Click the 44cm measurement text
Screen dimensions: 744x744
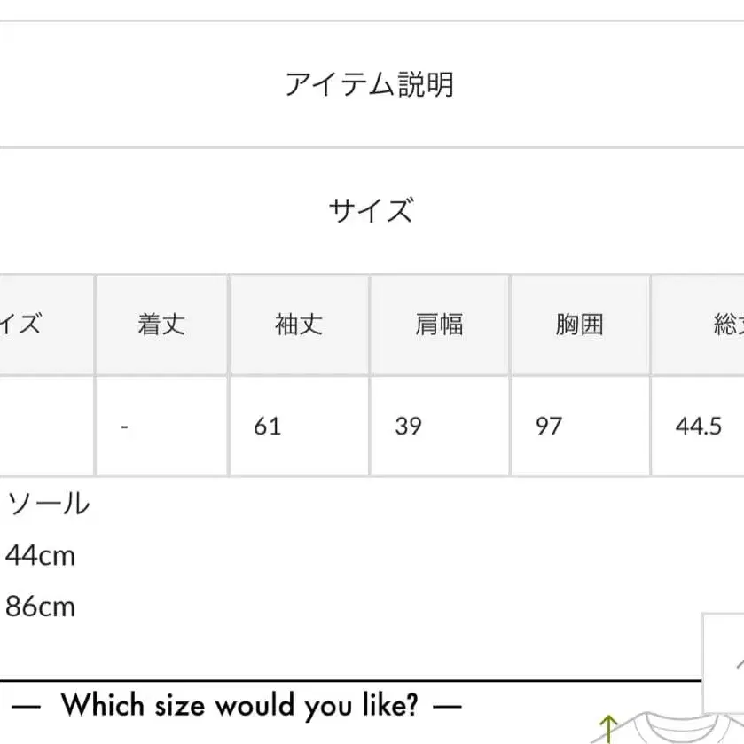pos(40,556)
